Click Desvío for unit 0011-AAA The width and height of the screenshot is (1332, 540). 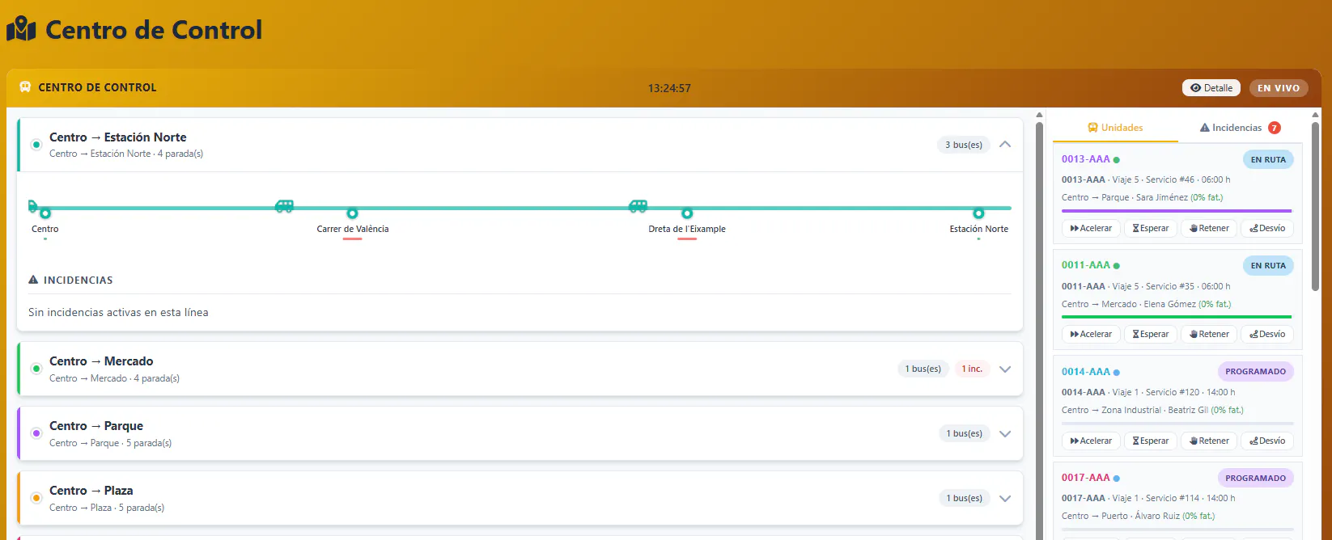click(x=1267, y=334)
